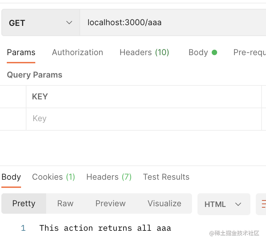Open the request Body tab
266x243 pixels.
pyautogui.click(x=198, y=52)
